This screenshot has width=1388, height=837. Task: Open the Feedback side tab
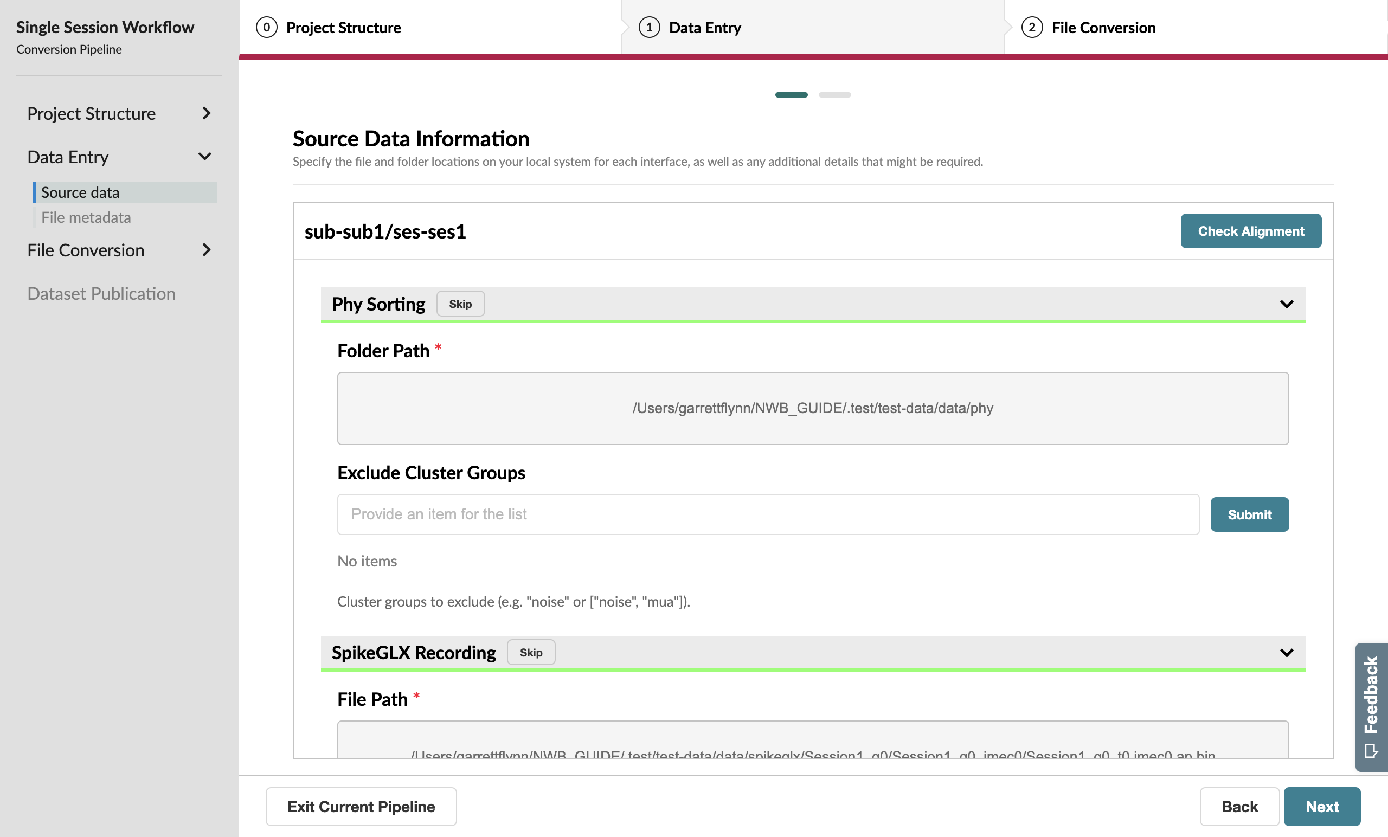click(1371, 707)
